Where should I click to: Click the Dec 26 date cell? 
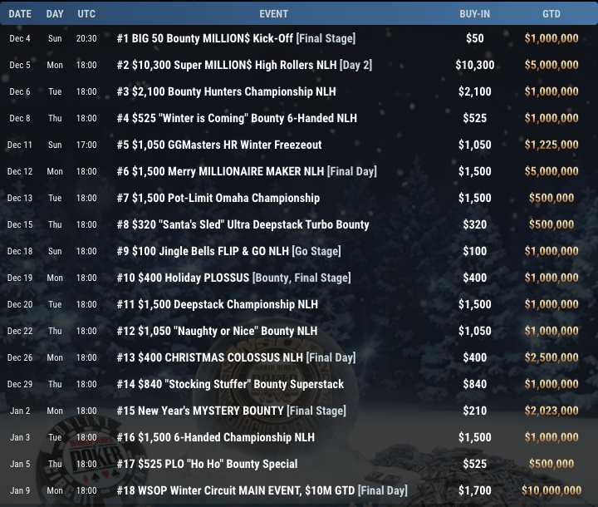click(20, 357)
